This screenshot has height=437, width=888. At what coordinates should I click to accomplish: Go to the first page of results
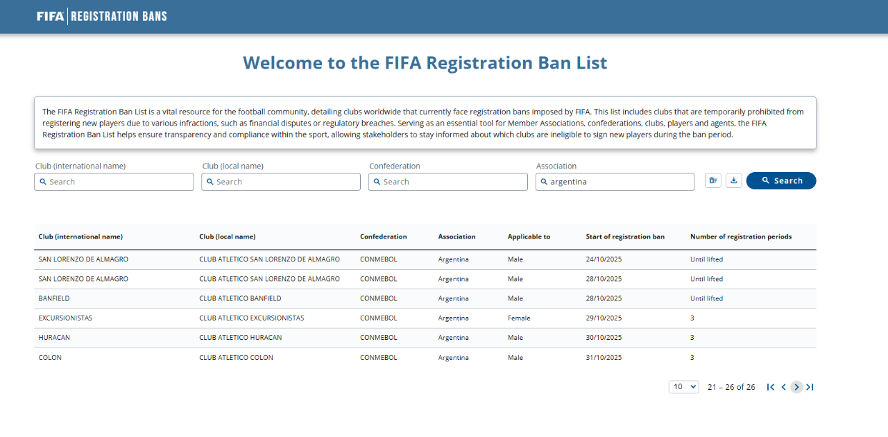pyautogui.click(x=770, y=387)
